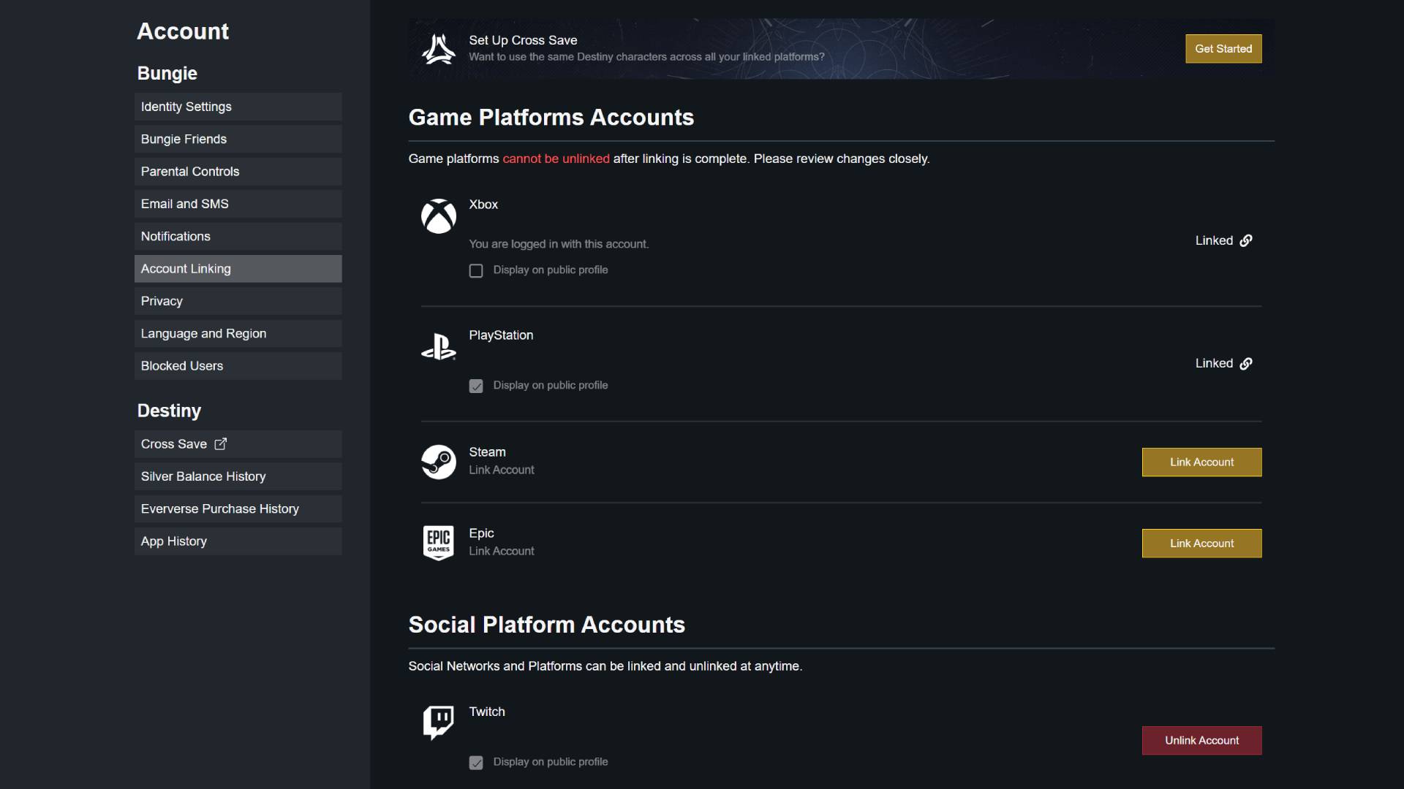Viewport: 1404px width, 789px height.
Task: Click the Twitch icon
Action: 439,721
